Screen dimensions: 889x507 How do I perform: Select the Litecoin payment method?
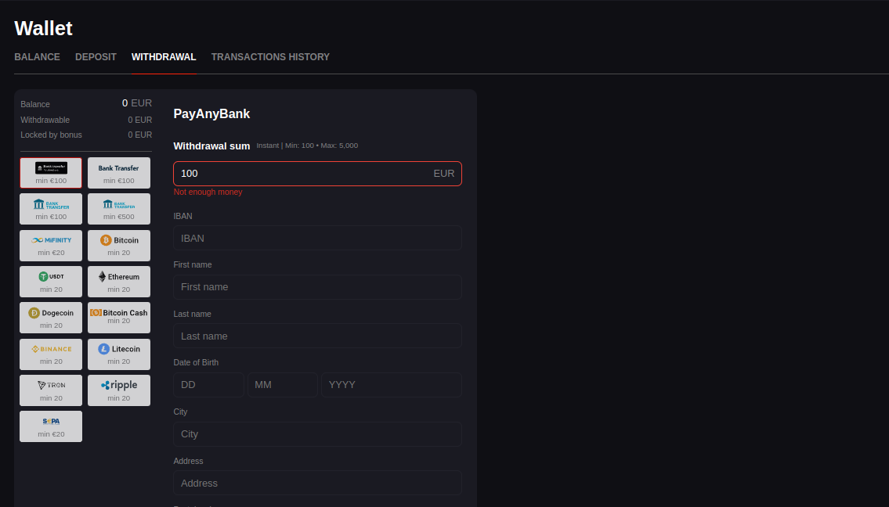[119, 354]
